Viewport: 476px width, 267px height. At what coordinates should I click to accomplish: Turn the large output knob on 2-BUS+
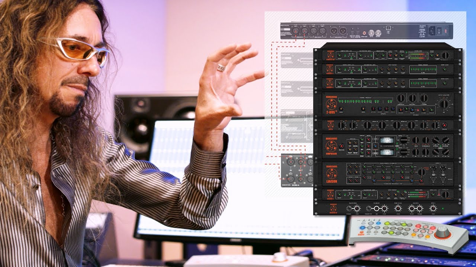[443, 104]
